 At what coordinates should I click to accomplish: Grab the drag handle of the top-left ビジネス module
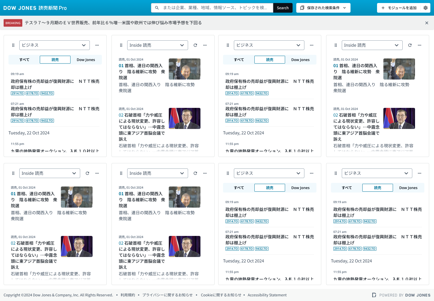tap(13, 45)
